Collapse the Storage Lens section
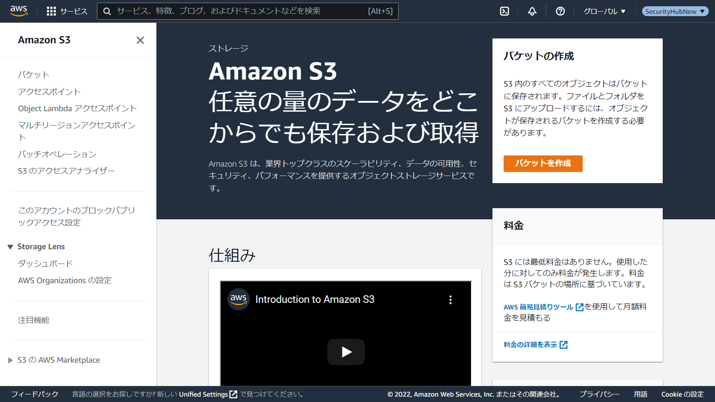 click(10, 247)
